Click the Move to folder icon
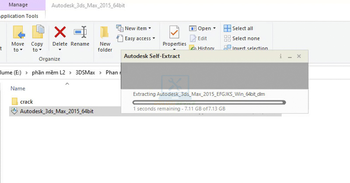The height and width of the screenshot is (183, 350). [x=18, y=32]
